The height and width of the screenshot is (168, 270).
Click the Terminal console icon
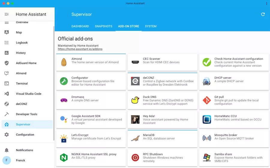click(x=7, y=83)
